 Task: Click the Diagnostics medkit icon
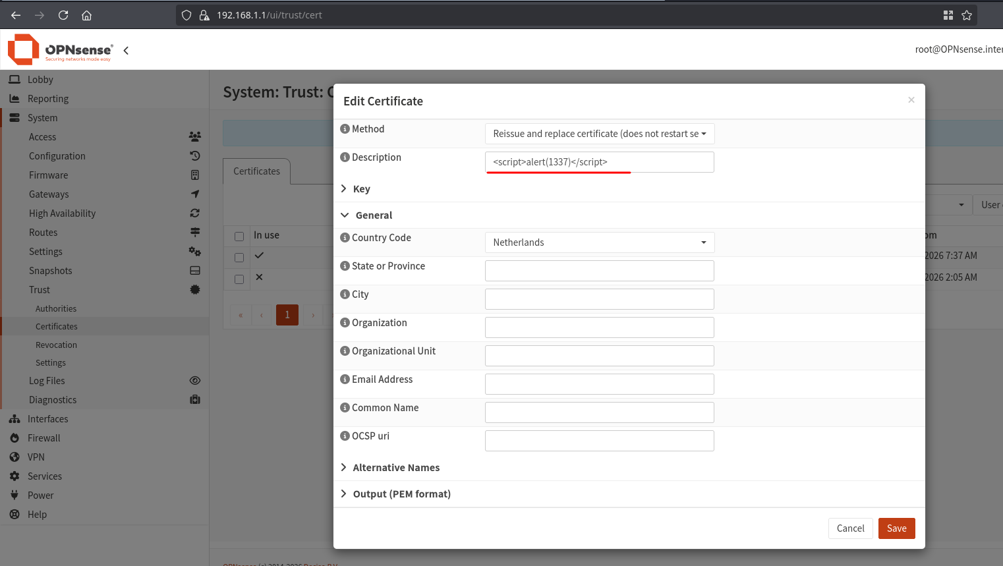(x=195, y=399)
